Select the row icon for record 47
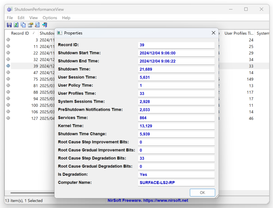 (x=8, y=72)
